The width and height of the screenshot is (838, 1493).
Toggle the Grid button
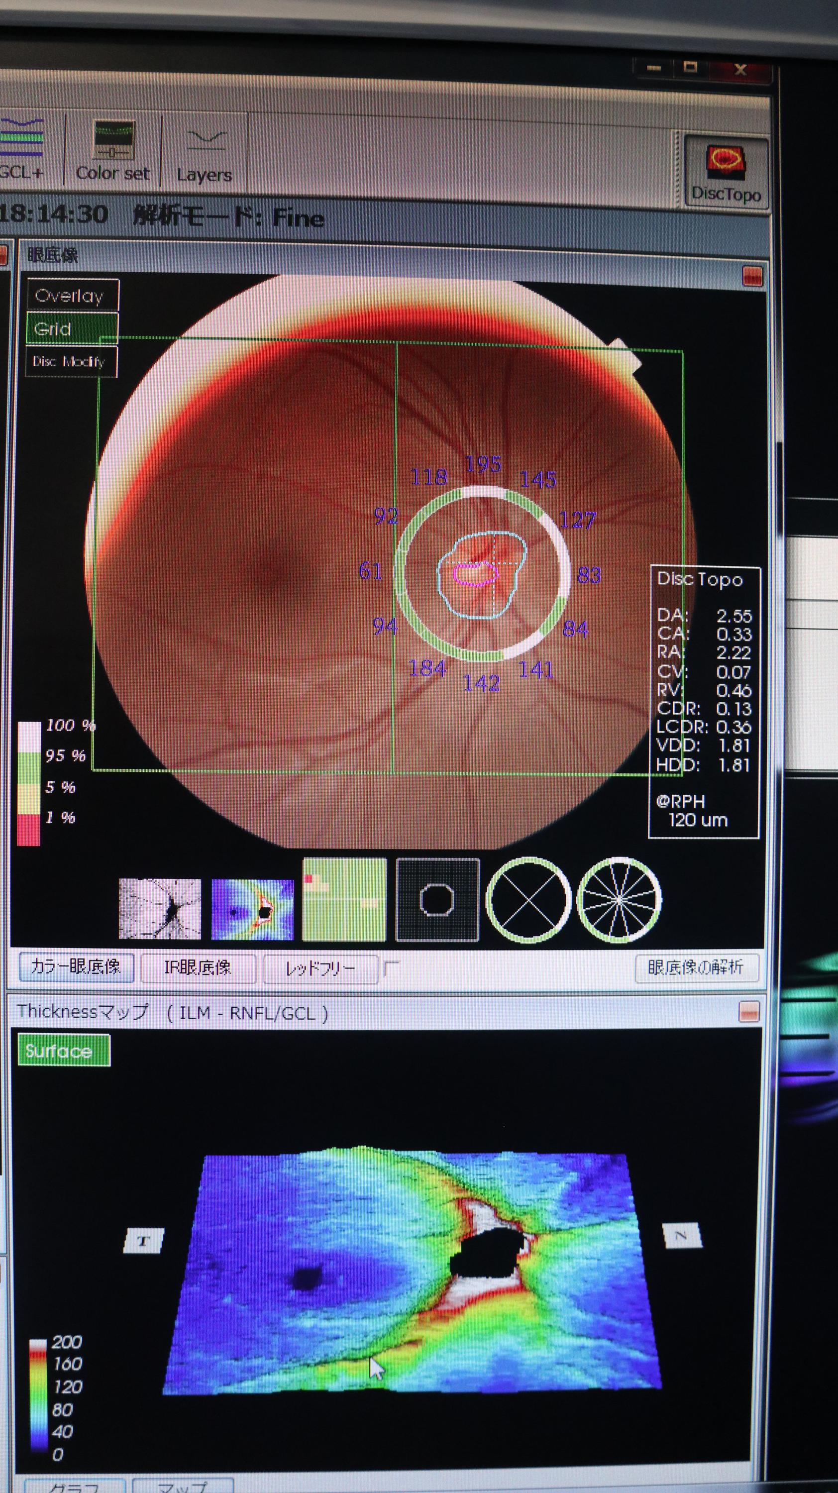pyautogui.click(x=72, y=328)
